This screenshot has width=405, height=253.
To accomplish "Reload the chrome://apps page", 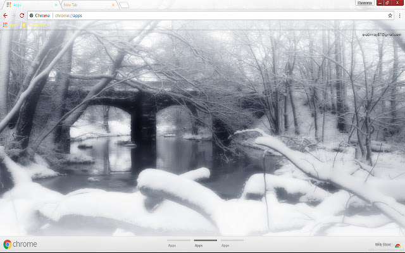I will point(22,15).
